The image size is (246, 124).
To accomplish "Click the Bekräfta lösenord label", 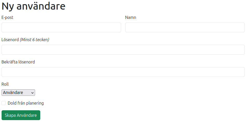I will (x=18, y=62).
